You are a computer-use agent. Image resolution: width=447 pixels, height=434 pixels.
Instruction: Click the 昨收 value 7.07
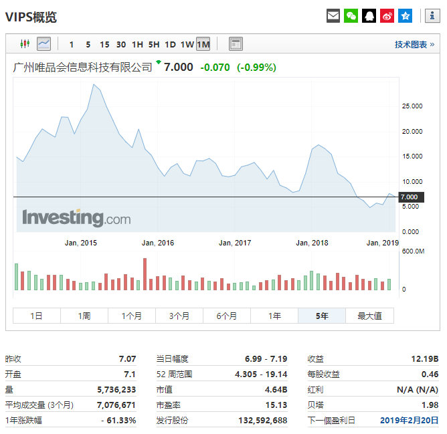[x=127, y=359]
